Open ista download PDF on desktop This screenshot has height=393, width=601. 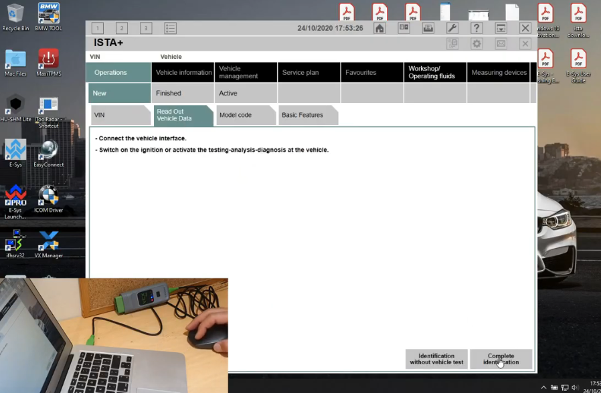coord(578,21)
